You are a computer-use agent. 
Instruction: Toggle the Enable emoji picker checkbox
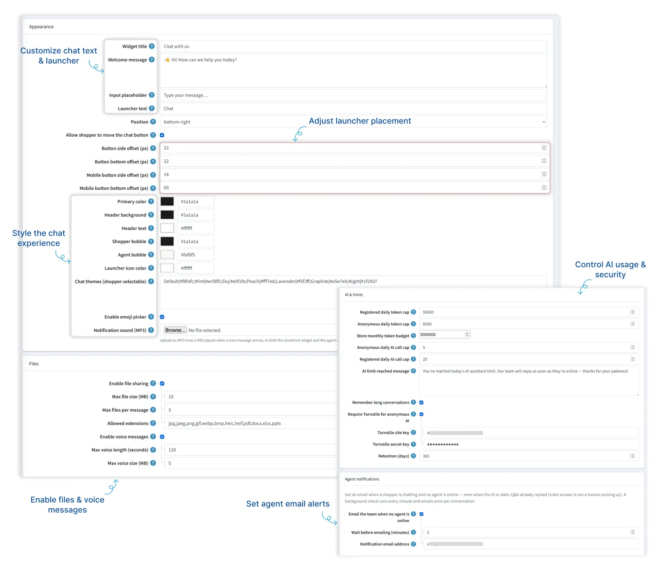coord(162,317)
